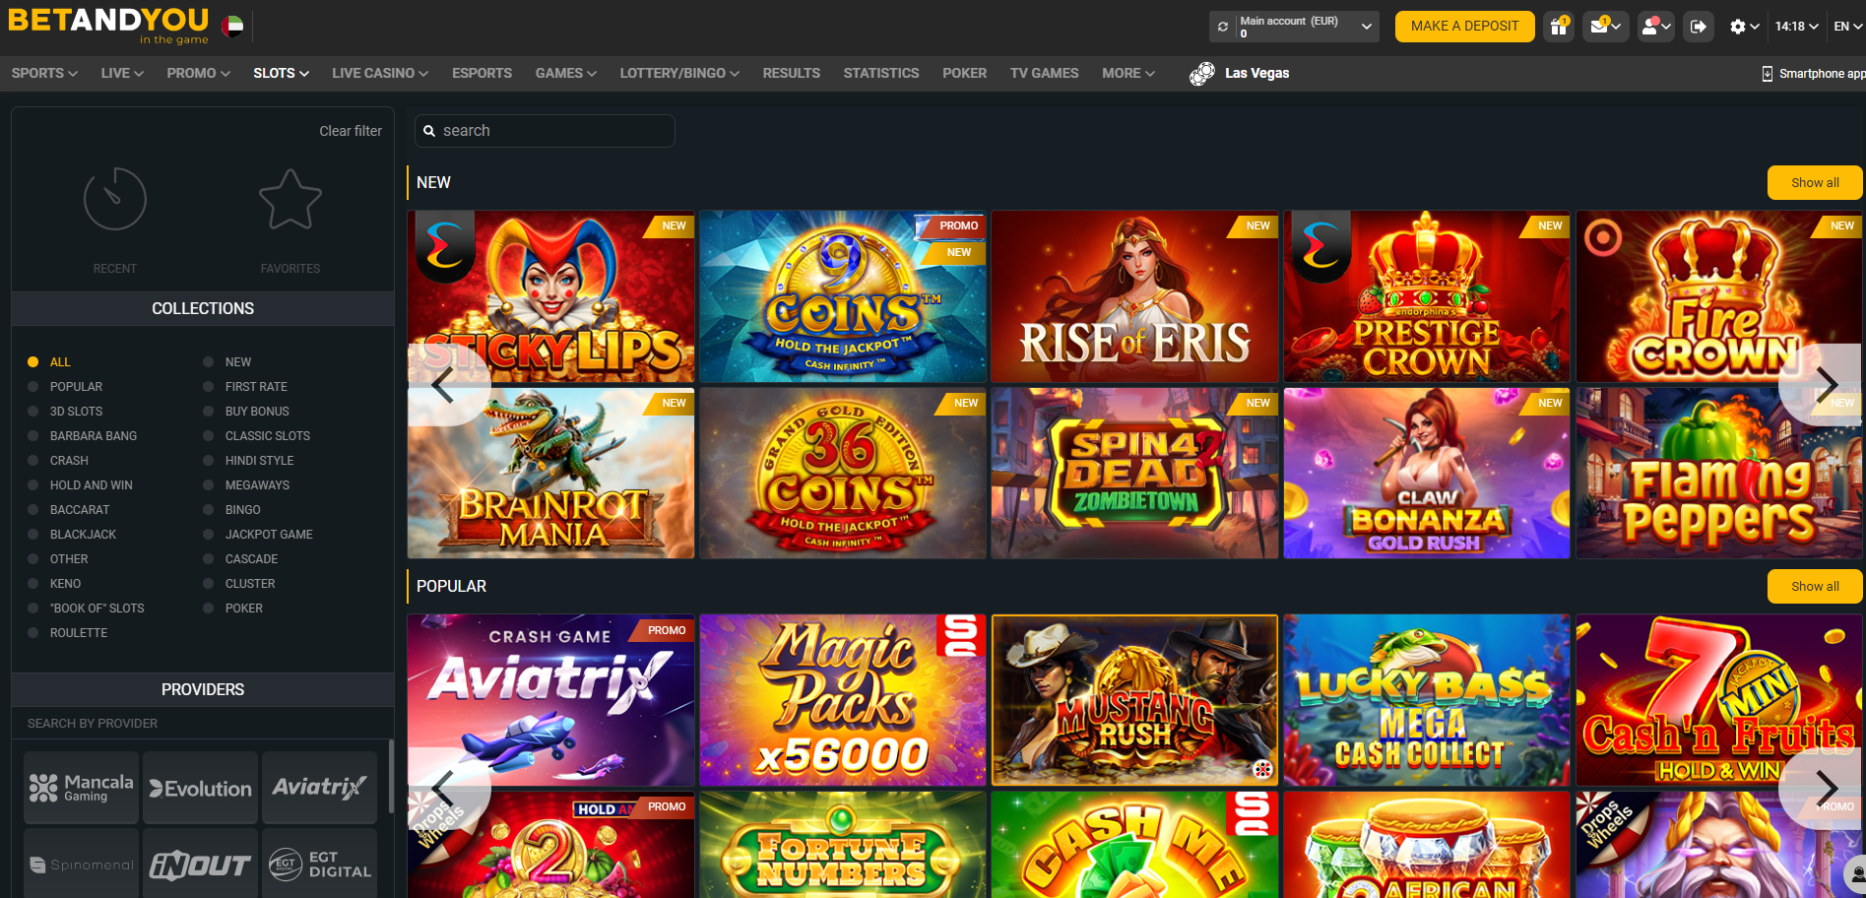Select the Evolution provider logo
This screenshot has height=898, width=1866.
[201, 789]
